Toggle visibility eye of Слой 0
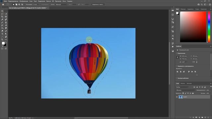The height and width of the screenshot is (119, 212). click(x=177, y=97)
